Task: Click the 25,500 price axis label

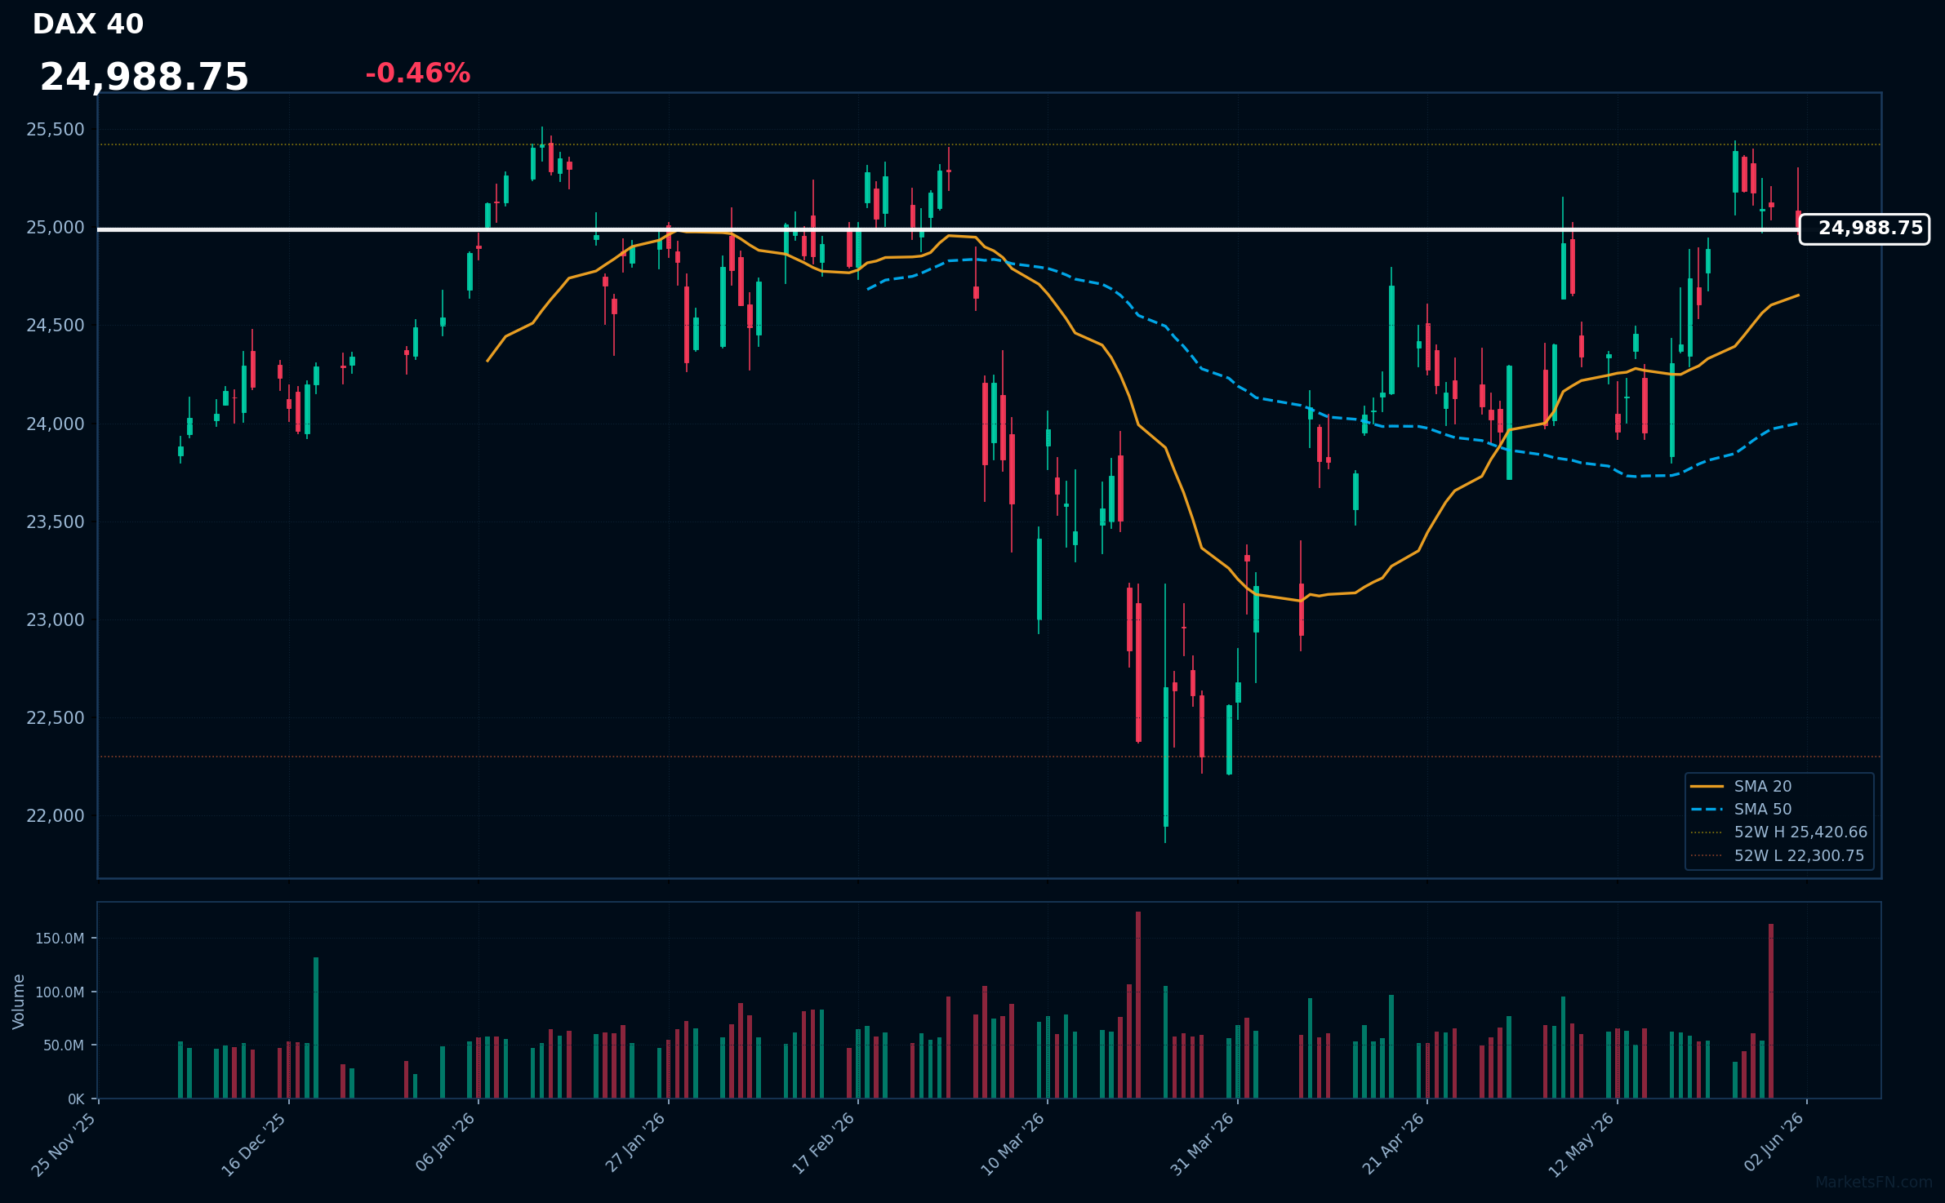Action: coord(56,130)
